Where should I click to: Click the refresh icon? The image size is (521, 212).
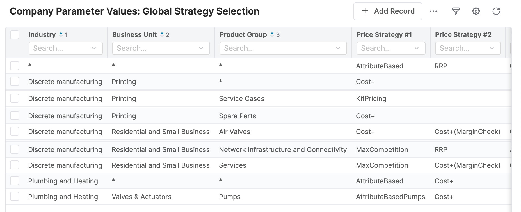point(496,11)
